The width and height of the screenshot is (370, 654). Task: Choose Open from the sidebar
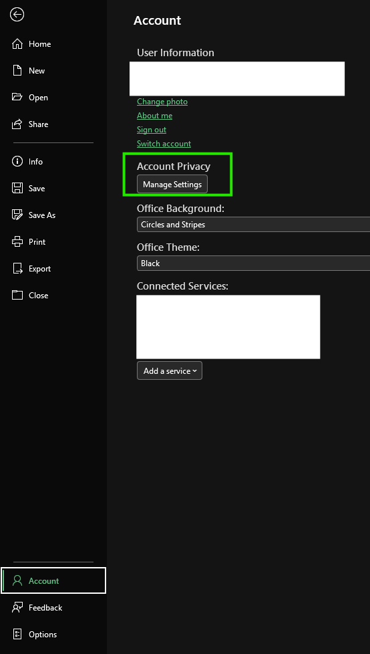point(53,97)
